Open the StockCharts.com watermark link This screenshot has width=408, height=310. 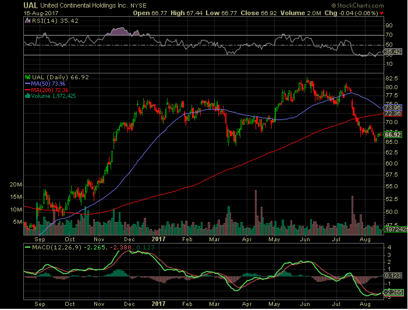(x=357, y=5)
